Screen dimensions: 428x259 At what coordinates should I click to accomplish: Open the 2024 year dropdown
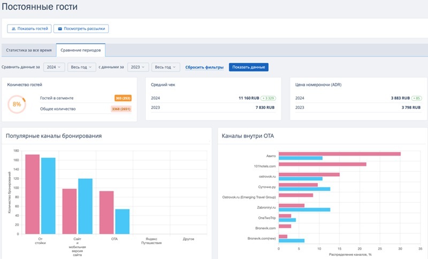tap(54, 67)
